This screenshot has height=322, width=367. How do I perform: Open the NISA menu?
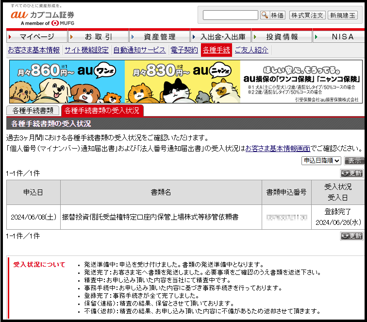coord(339,36)
